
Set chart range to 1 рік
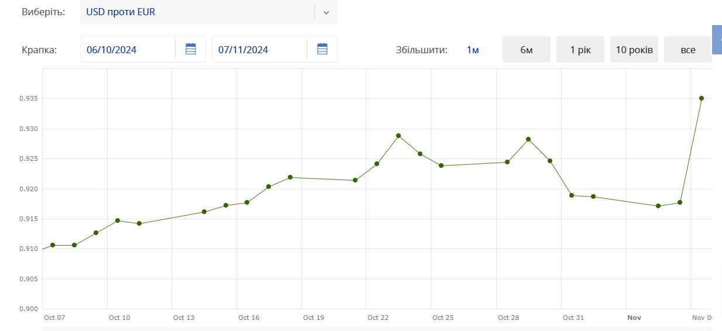pos(580,50)
